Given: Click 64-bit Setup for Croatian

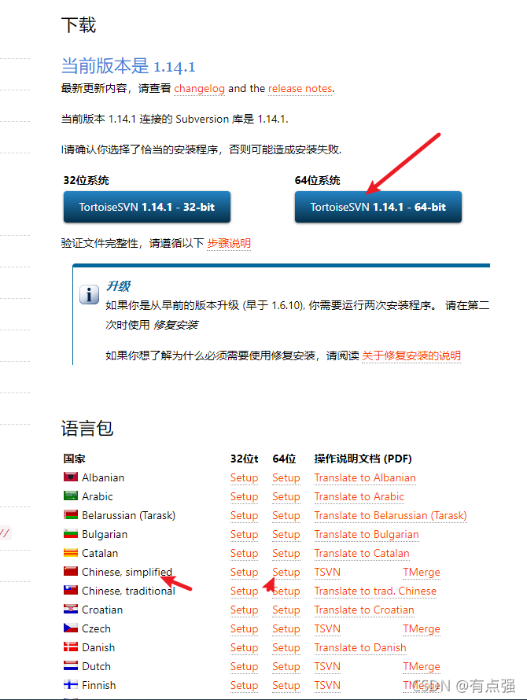Looking at the screenshot, I should coord(286,610).
